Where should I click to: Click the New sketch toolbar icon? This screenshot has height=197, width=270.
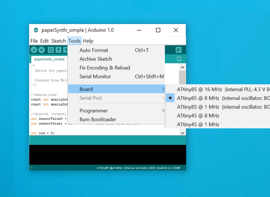51,50
